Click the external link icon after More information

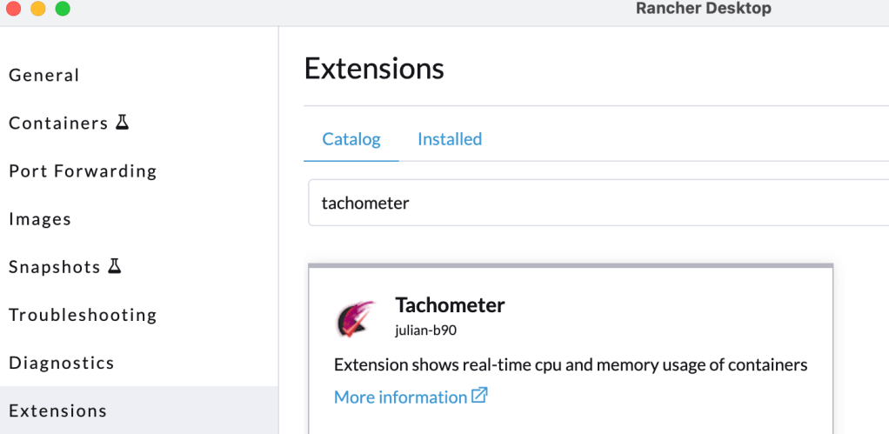point(479,396)
